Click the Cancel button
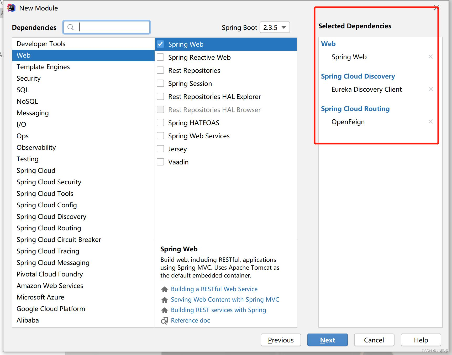452x355 pixels. point(374,340)
